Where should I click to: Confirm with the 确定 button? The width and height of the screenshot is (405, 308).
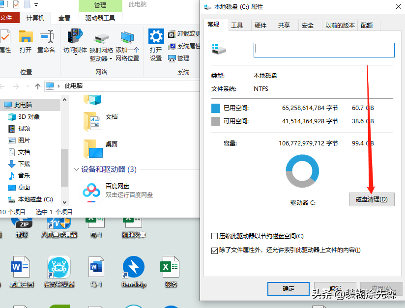click(289, 289)
